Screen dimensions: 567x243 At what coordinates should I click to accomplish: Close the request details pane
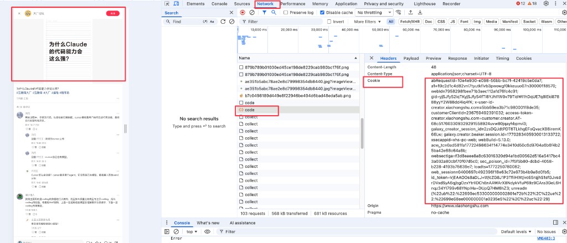pyautogui.click(x=371, y=58)
